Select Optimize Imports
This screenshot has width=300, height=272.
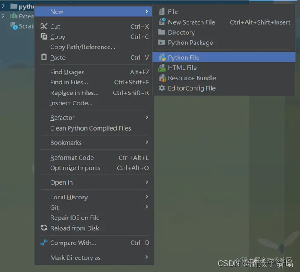pos(94,168)
